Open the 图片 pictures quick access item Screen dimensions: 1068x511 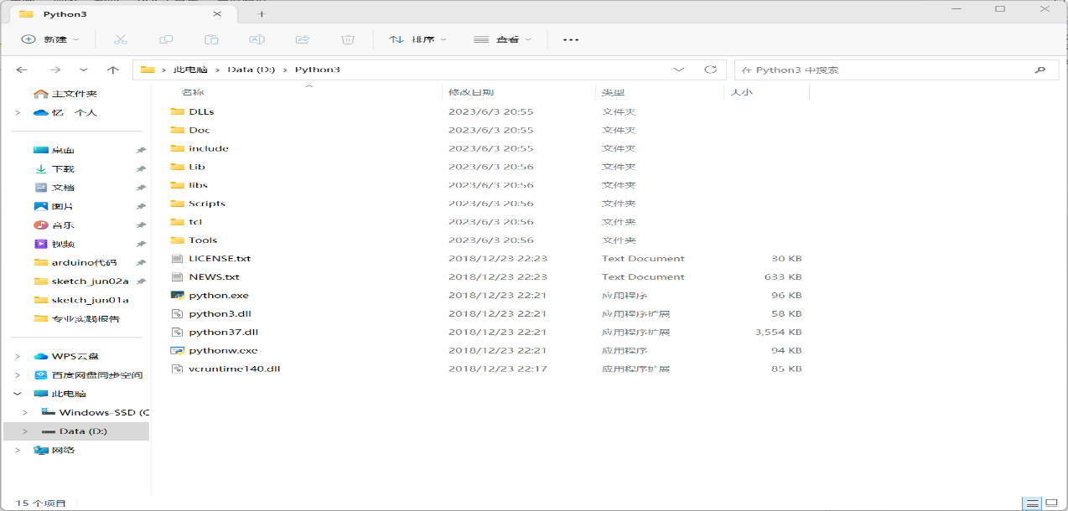pyautogui.click(x=64, y=206)
